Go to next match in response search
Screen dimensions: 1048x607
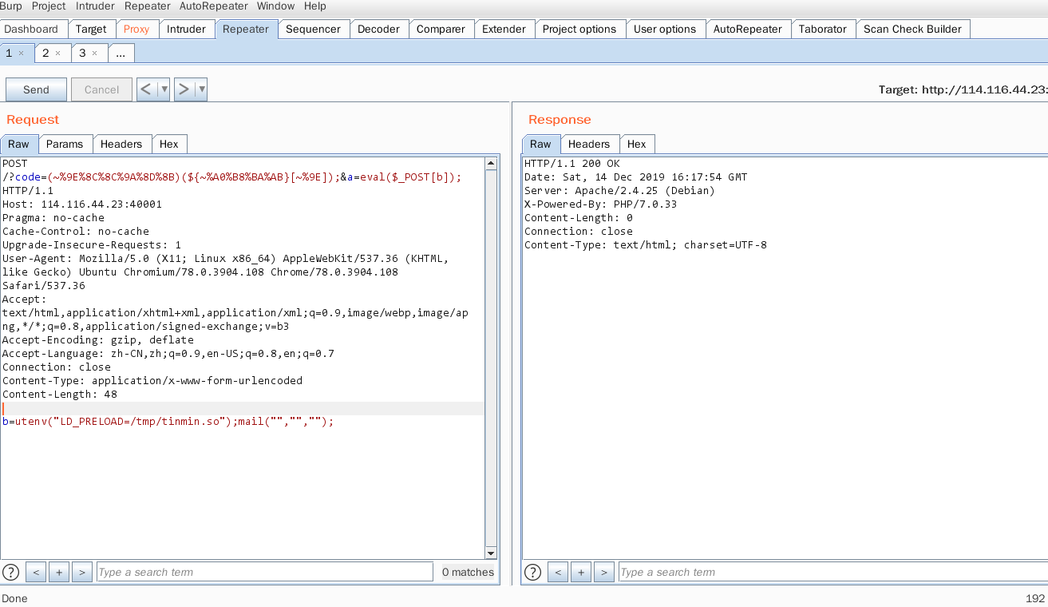click(x=604, y=572)
